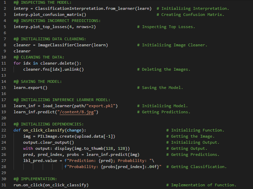Click the "# Saving the Model." comment
This screenshot has width=253, height=189.
tap(160, 88)
